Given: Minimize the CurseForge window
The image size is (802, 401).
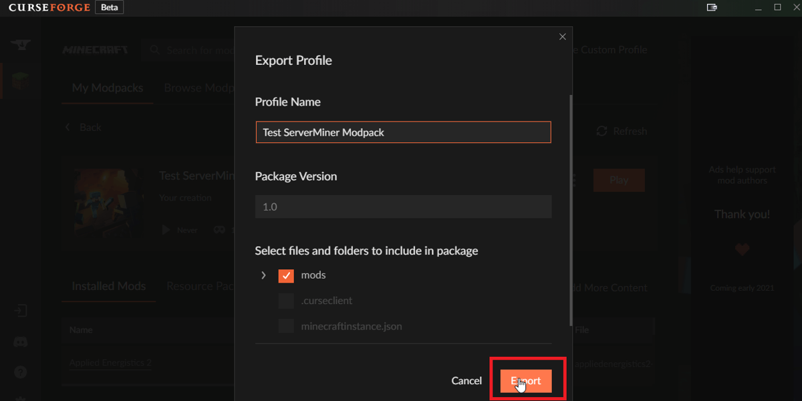Looking at the screenshot, I should (x=759, y=7).
